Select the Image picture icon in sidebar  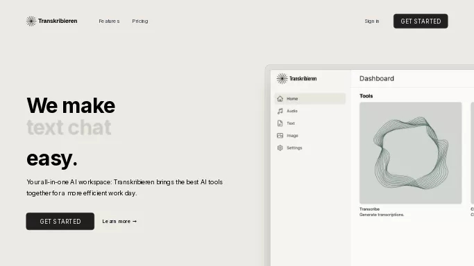click(280, 136)
